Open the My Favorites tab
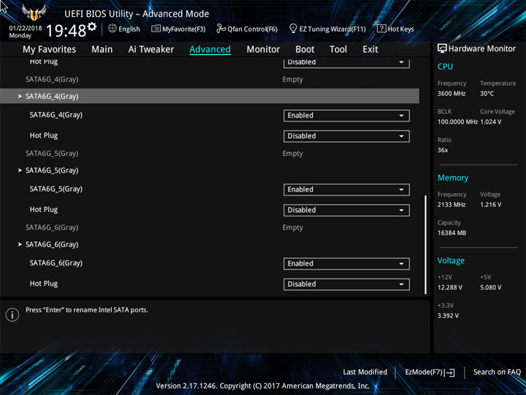Image resolution: width=526 pixels, height=395 pixels. click(50, 50)
